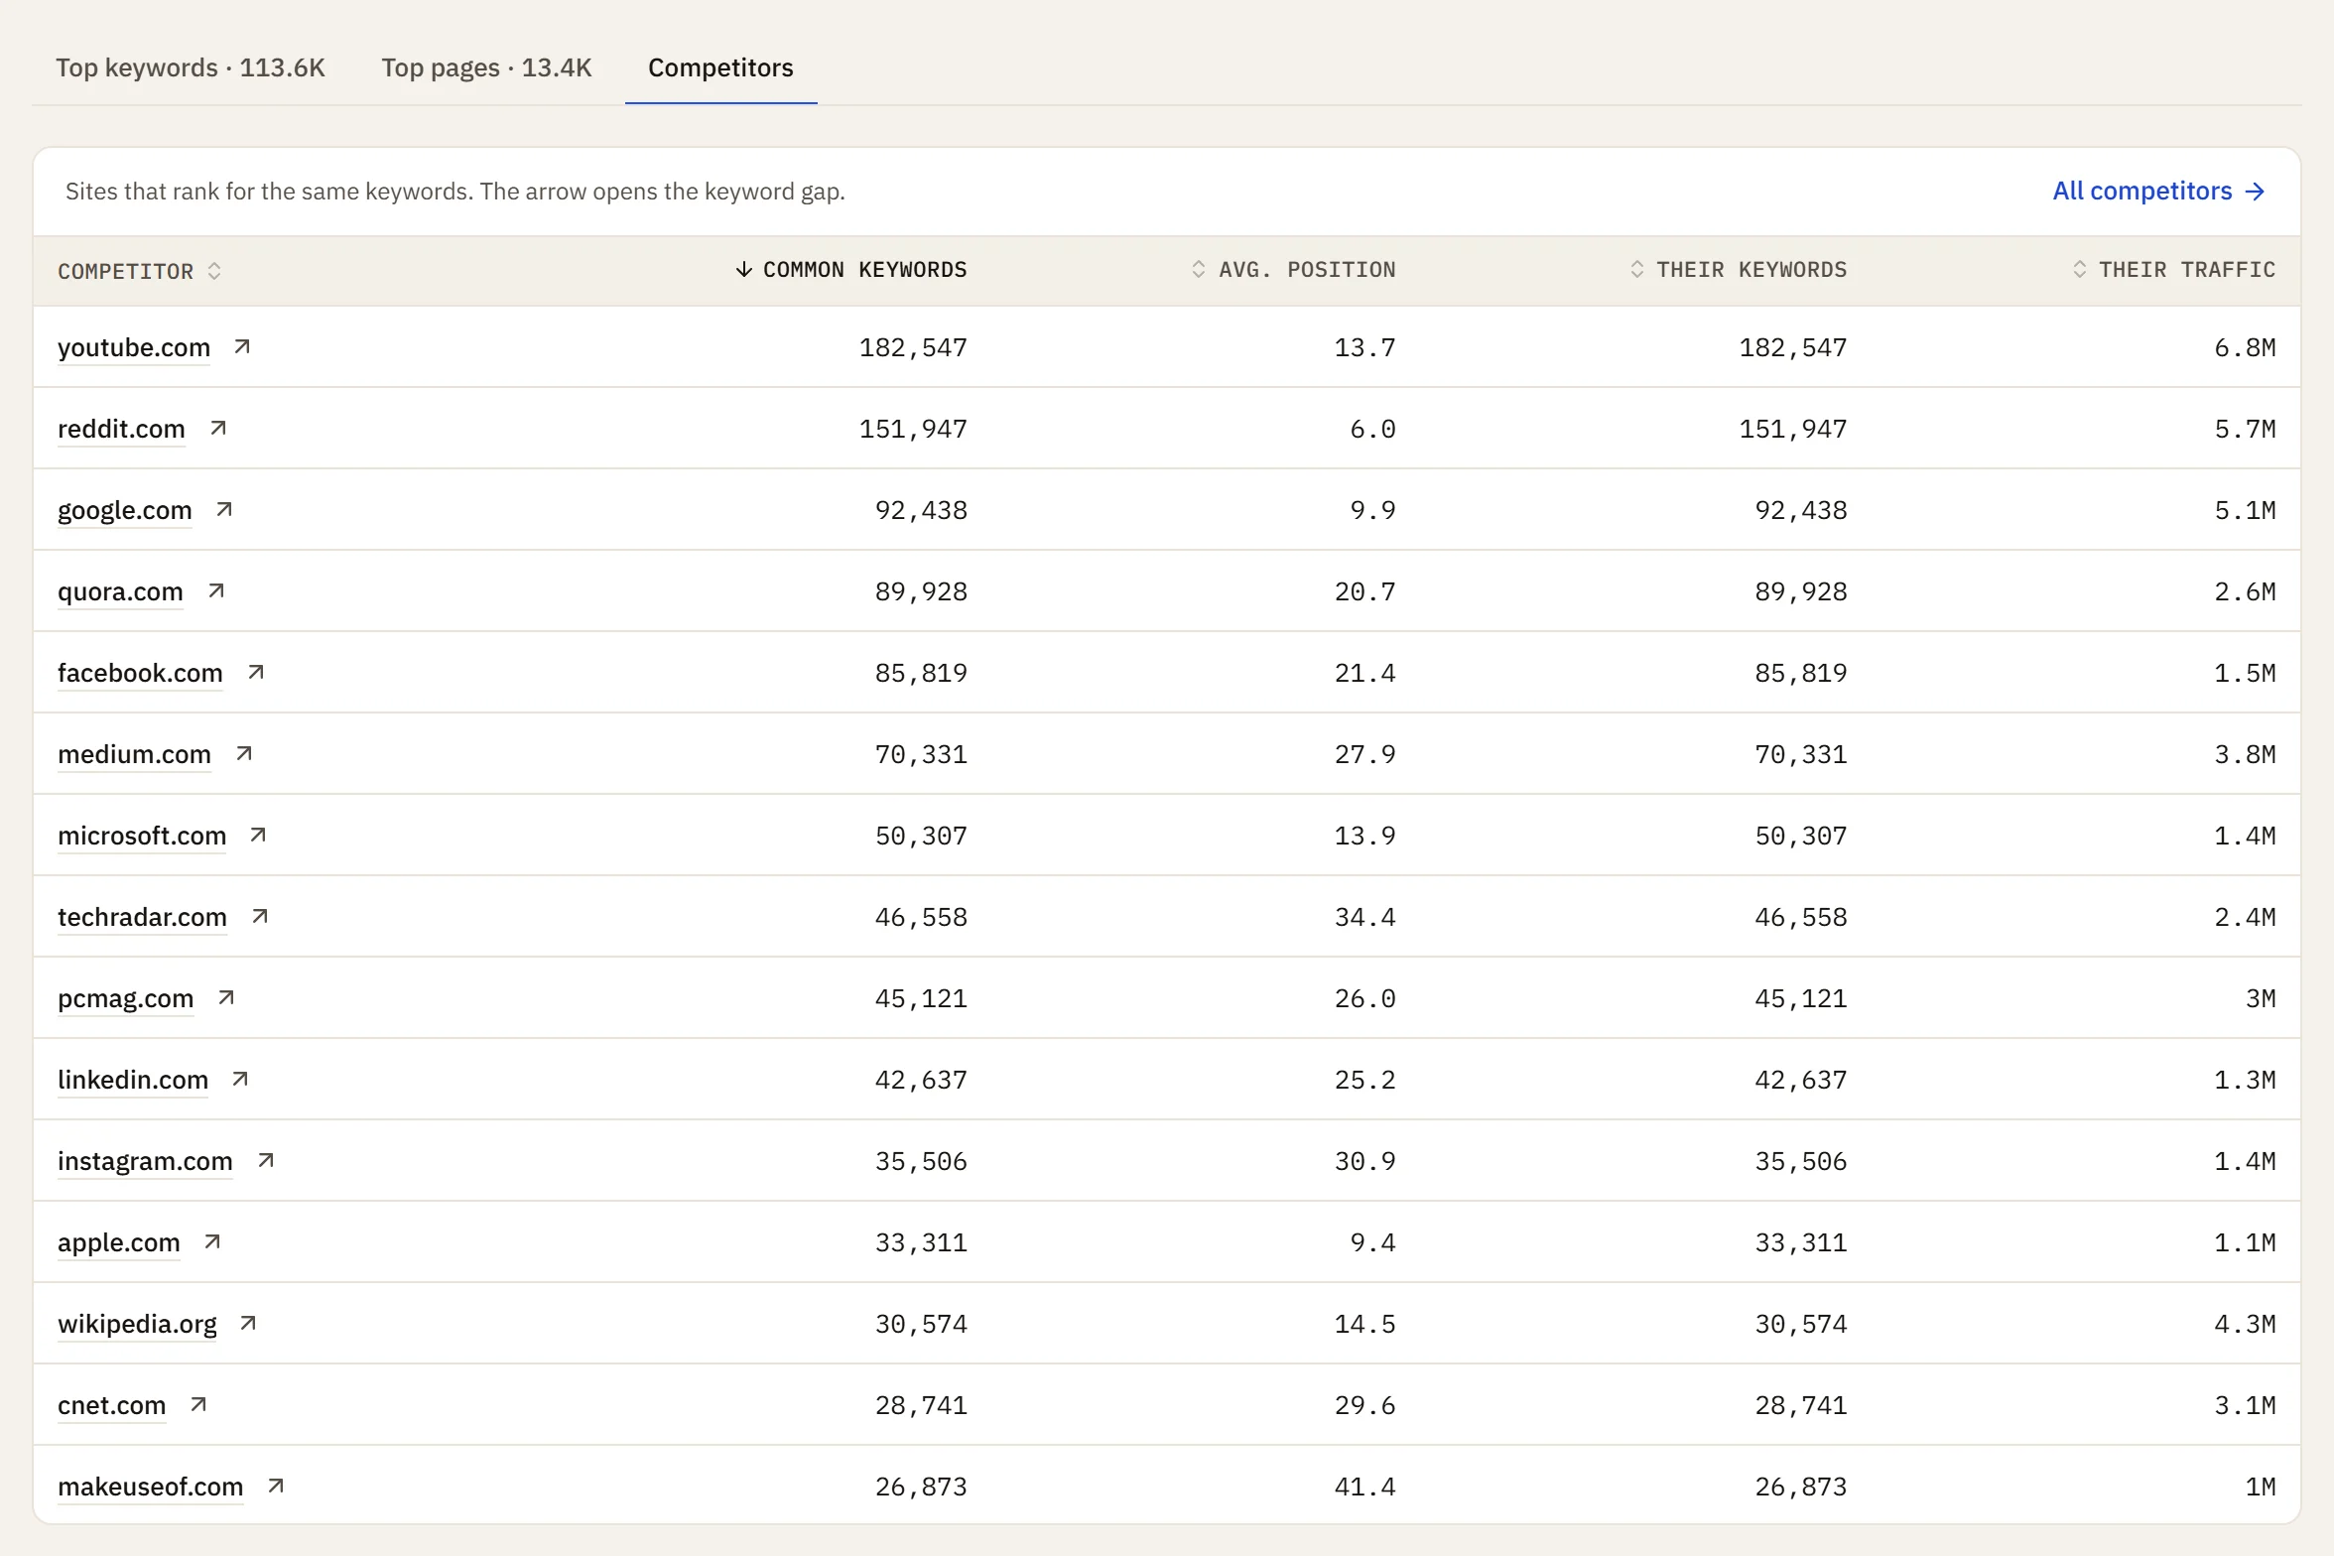Click google.com traffic value 5.1M

click(x=2245, y=510)
